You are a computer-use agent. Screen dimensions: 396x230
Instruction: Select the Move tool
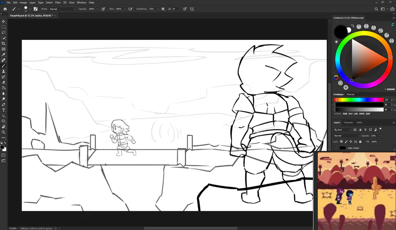(4, 22)
